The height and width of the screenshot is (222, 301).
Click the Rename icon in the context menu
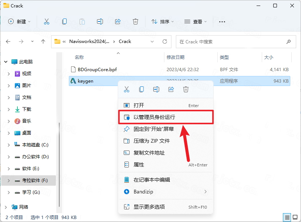tap(156, 89)
